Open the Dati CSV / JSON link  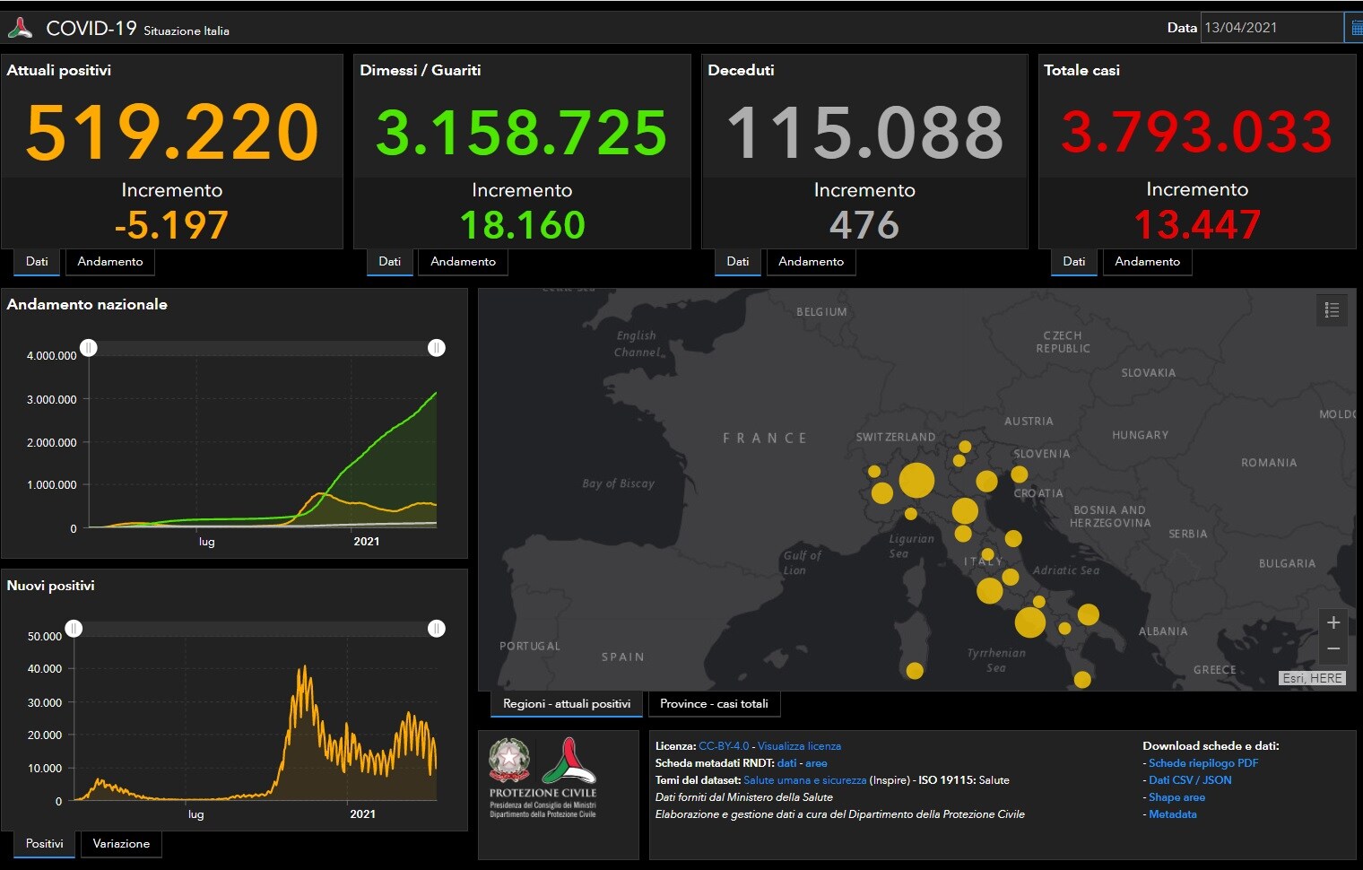[1190, 780]
